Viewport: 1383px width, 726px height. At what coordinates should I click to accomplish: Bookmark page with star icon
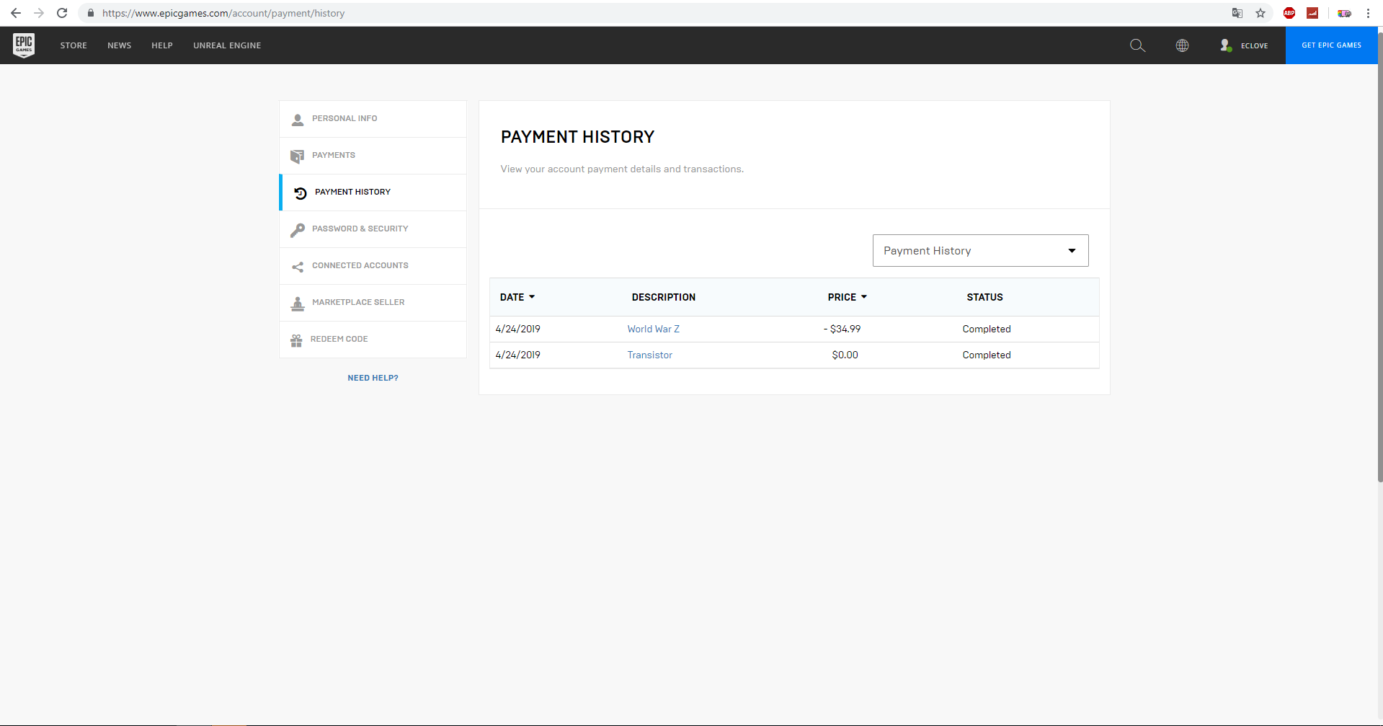1260,13
